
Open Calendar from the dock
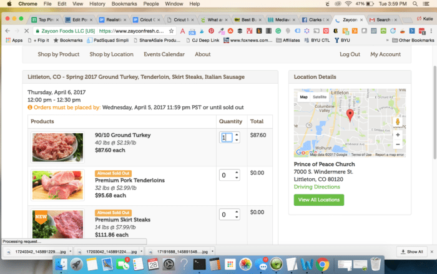tap(153, 264)
